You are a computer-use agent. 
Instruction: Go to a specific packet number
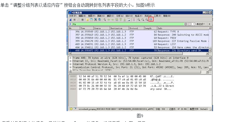pyautogui.click(x=117, y=20)
